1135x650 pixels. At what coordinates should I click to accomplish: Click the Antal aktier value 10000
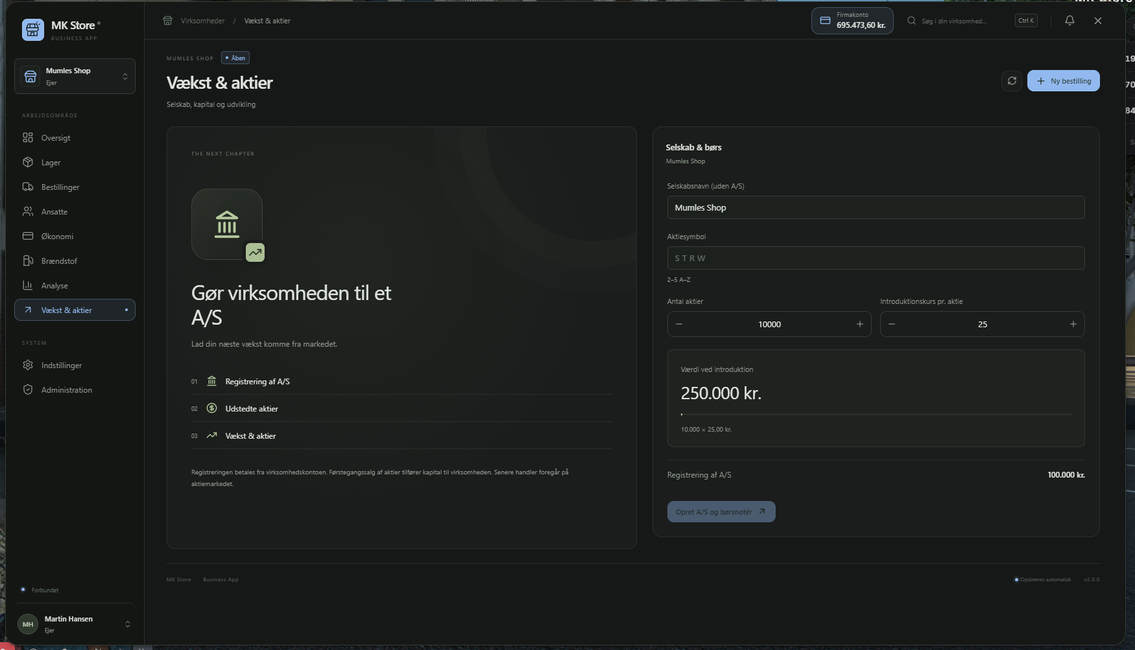[x=769, y=324]
